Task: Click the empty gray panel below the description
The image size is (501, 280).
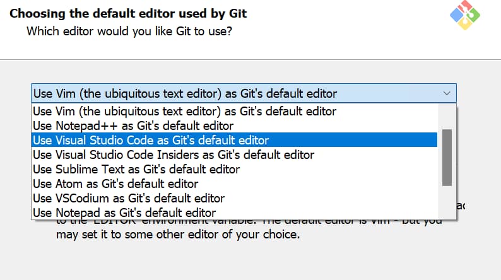Action: pyautogui.click(x=252, y=262)
